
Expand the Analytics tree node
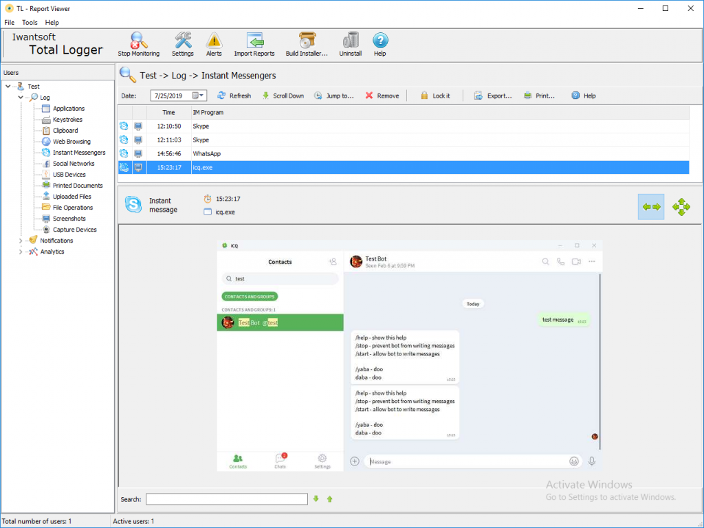tap(21, 252)
